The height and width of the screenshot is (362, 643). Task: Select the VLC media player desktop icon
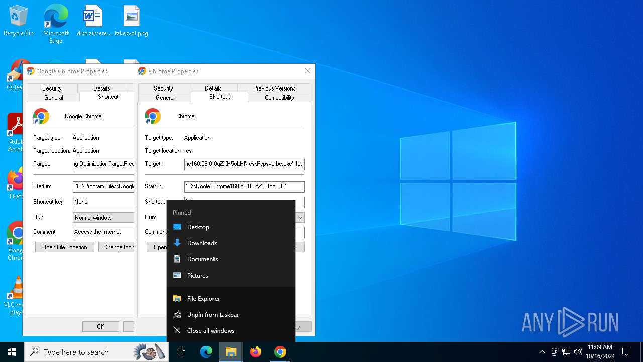pyautogui.click(x=16, y=296)
